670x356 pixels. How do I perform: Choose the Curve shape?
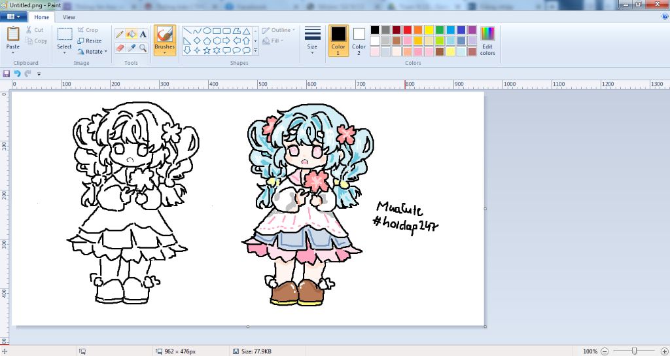197,31
